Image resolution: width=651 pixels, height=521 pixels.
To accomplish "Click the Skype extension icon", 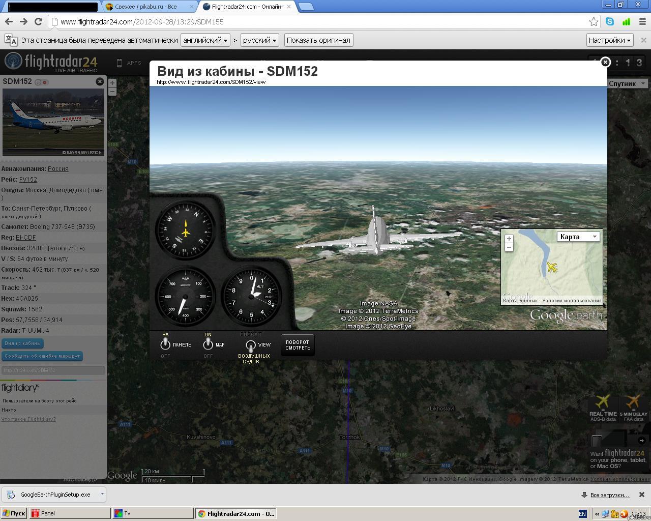I will point(610,21).
